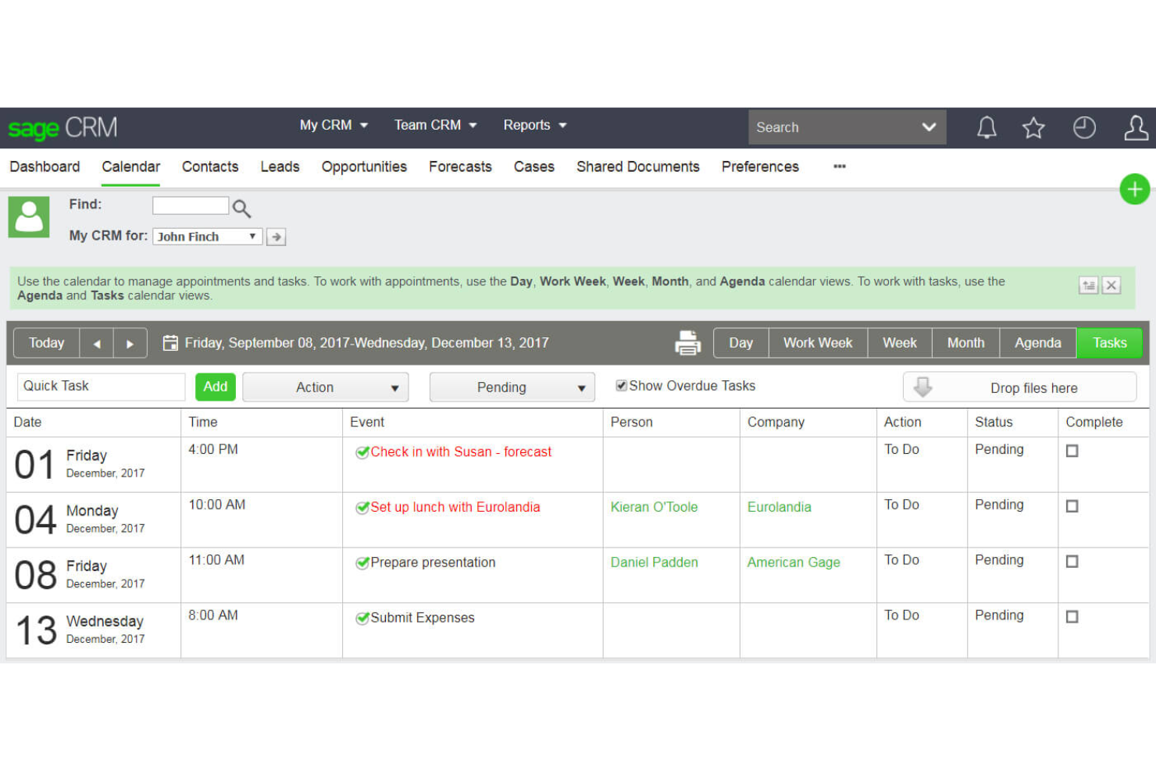Image resolution: width=1156 pixels, height=771 pixels.
Task: Open Kieran O'Toole's contact link
Action: coord(654,507)
